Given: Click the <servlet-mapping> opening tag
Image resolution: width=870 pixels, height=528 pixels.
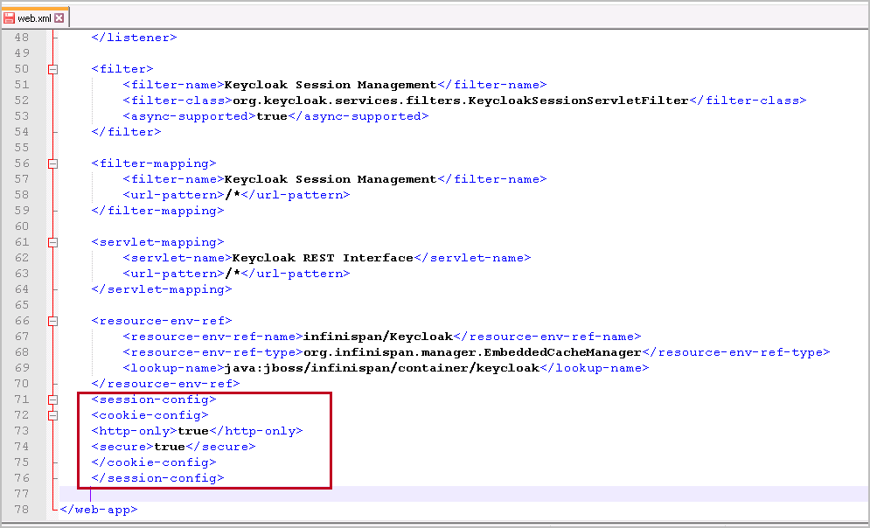Looking at the screenshot, I should (157, 242).
